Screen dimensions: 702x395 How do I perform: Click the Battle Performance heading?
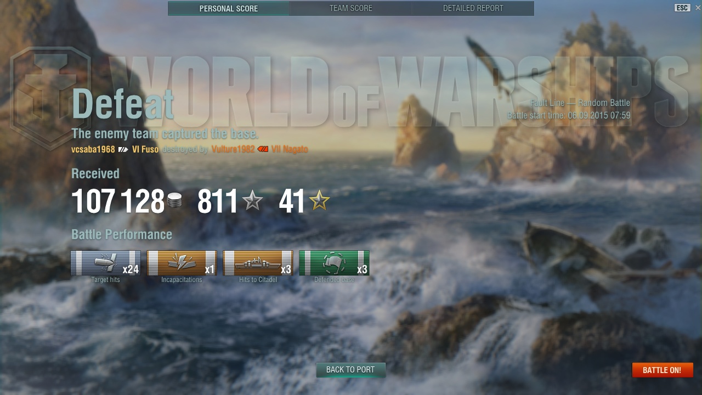122,234
